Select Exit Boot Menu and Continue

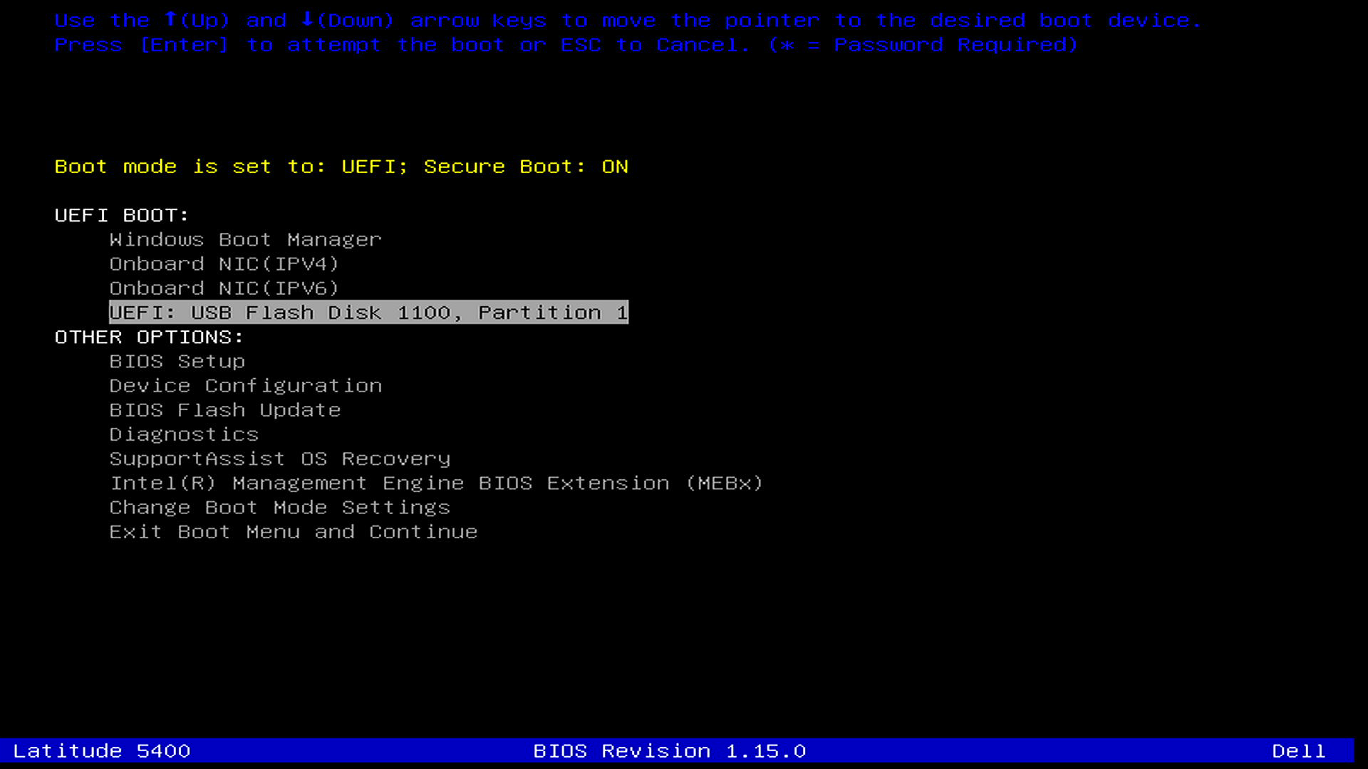pyautogui.click(x=294, y=532)
